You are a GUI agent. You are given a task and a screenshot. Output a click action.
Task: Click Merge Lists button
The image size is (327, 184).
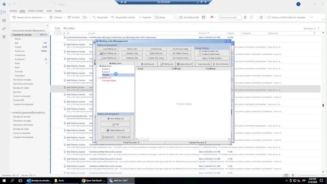click(132, 49)
